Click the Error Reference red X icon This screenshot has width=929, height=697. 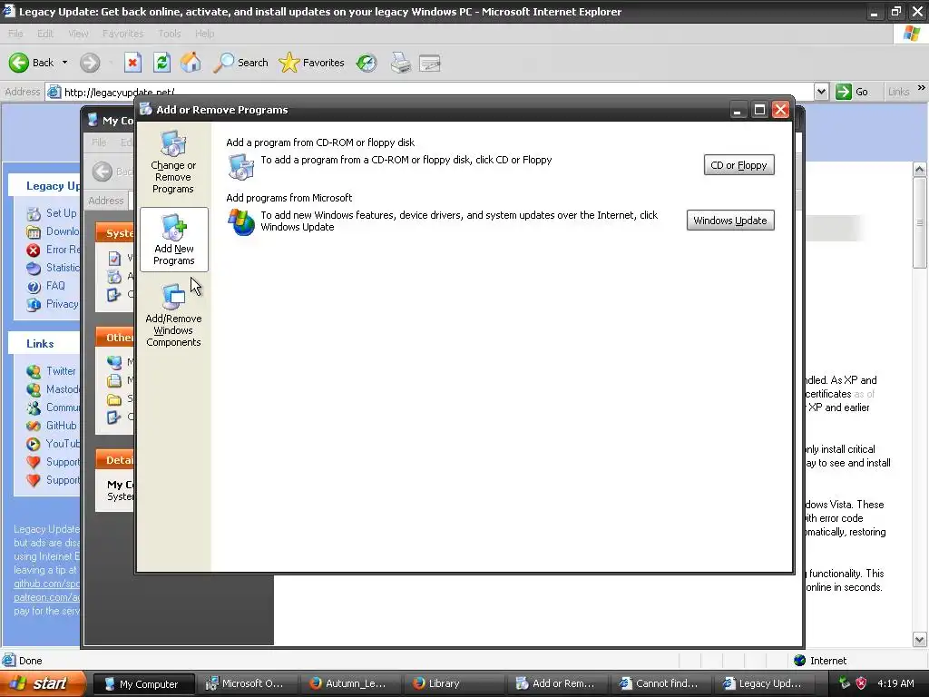coord(34,250)
